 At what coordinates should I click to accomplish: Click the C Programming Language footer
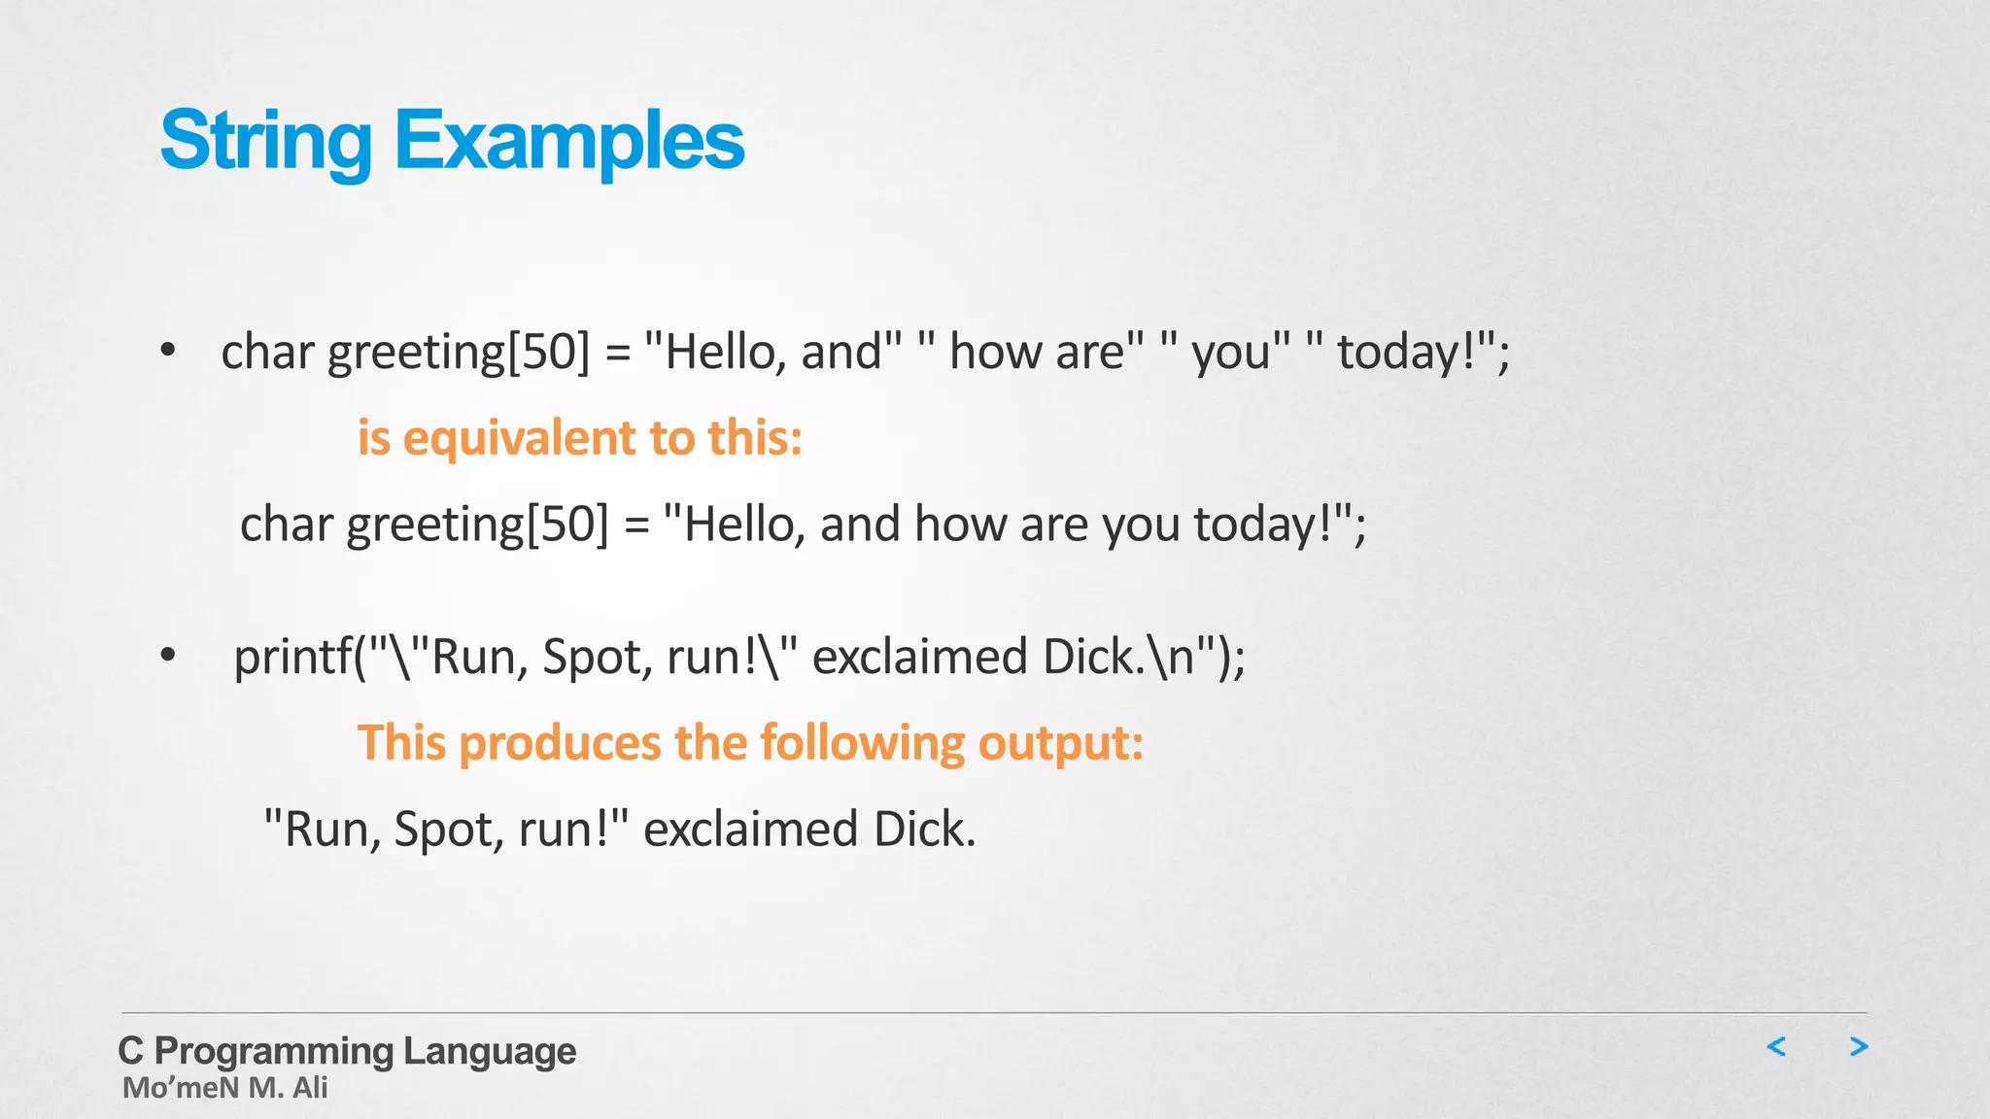(347, 1051)
